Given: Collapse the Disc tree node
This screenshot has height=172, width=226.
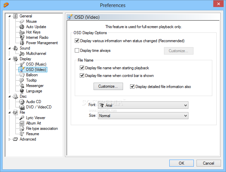Looking at the screenshot, I should tap(9, 96).
